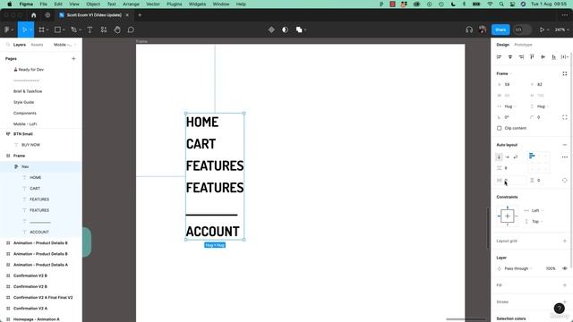
Task: Click the Resize to fit icon
Action: pyautogui.click(x=565, y=73)
